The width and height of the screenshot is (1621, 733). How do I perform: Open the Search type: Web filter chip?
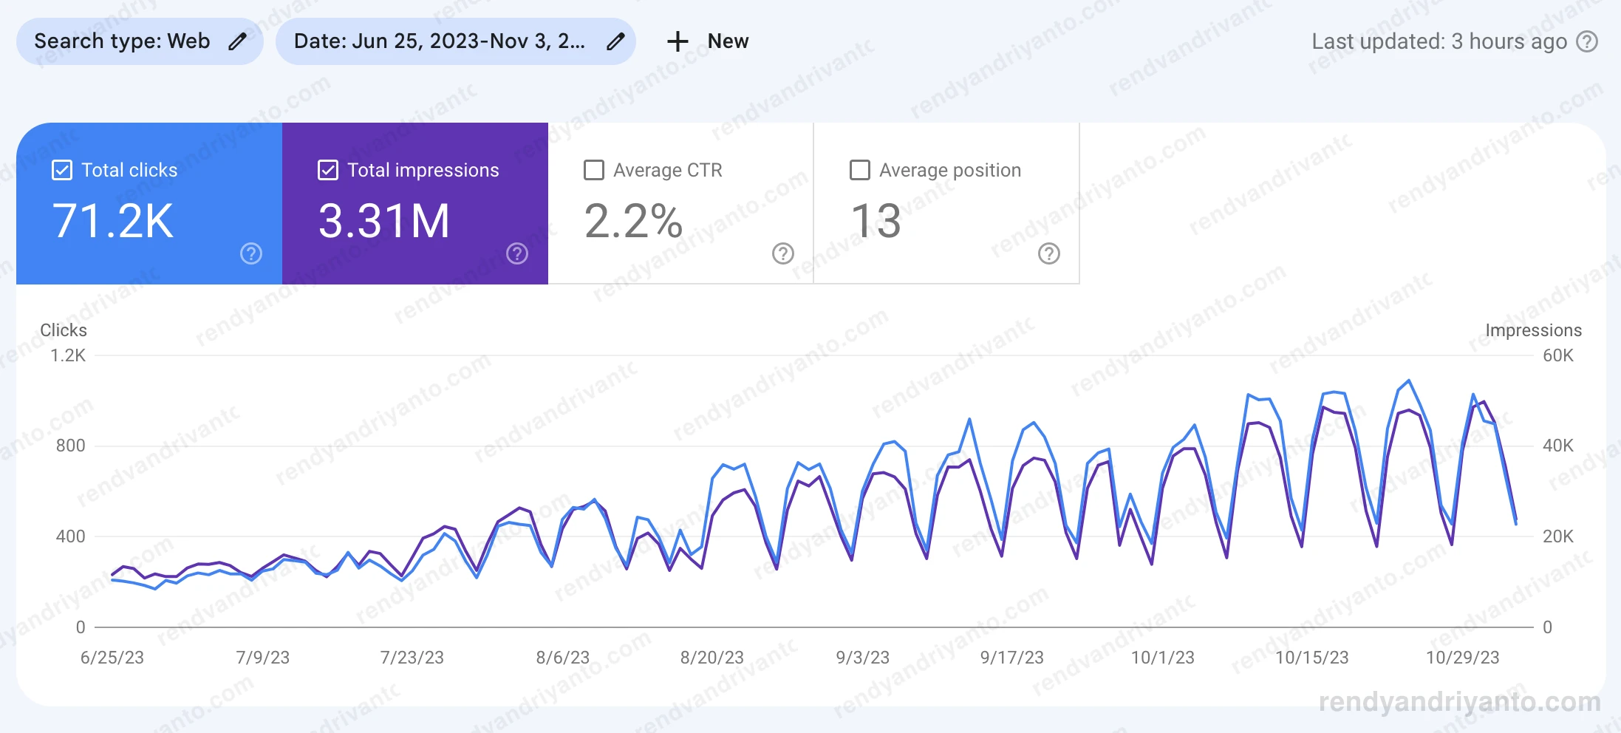pos(140,41)
